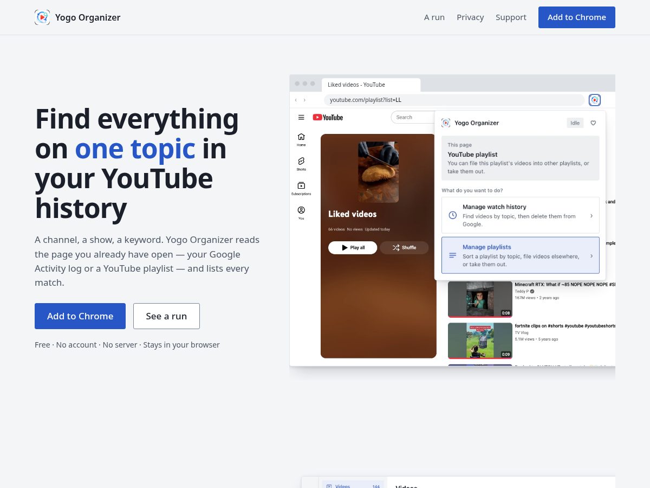Click the '66 videos No views Updated today' info

click(359, 229)
